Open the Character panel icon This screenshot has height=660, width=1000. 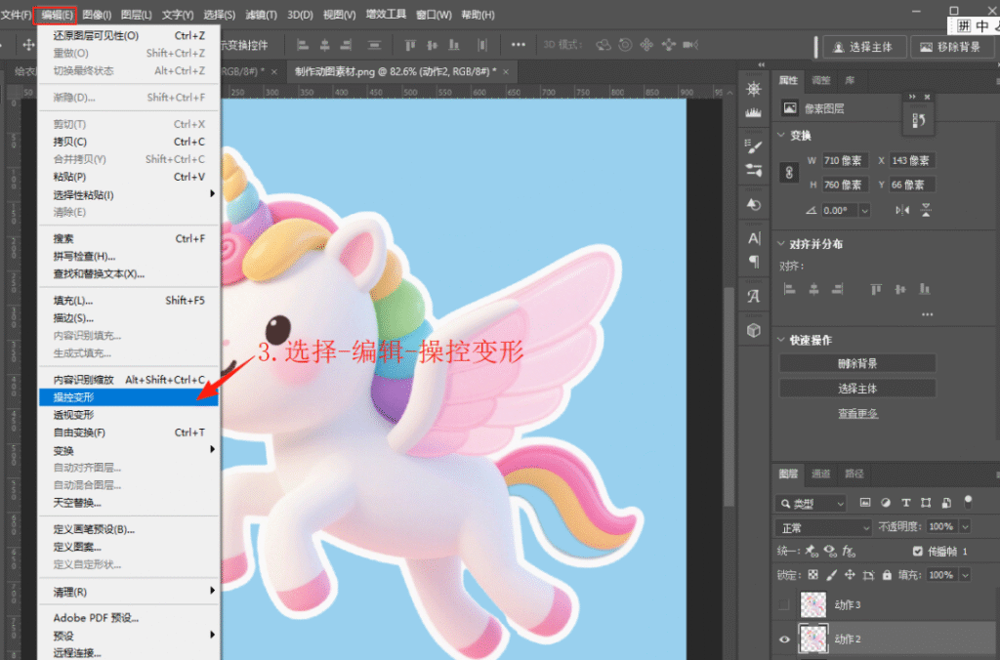754,238
